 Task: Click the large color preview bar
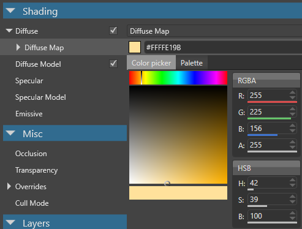[178, 193]
